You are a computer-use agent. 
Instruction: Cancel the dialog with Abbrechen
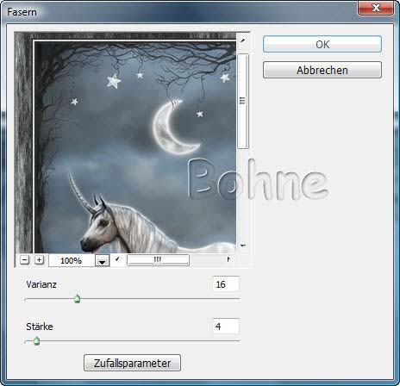pos(322,70)
